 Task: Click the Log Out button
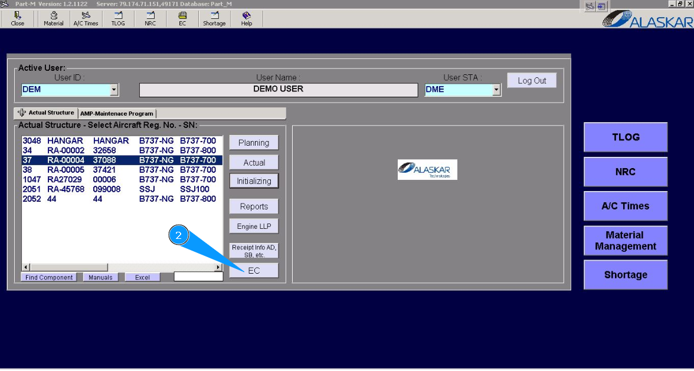point(532,80)
